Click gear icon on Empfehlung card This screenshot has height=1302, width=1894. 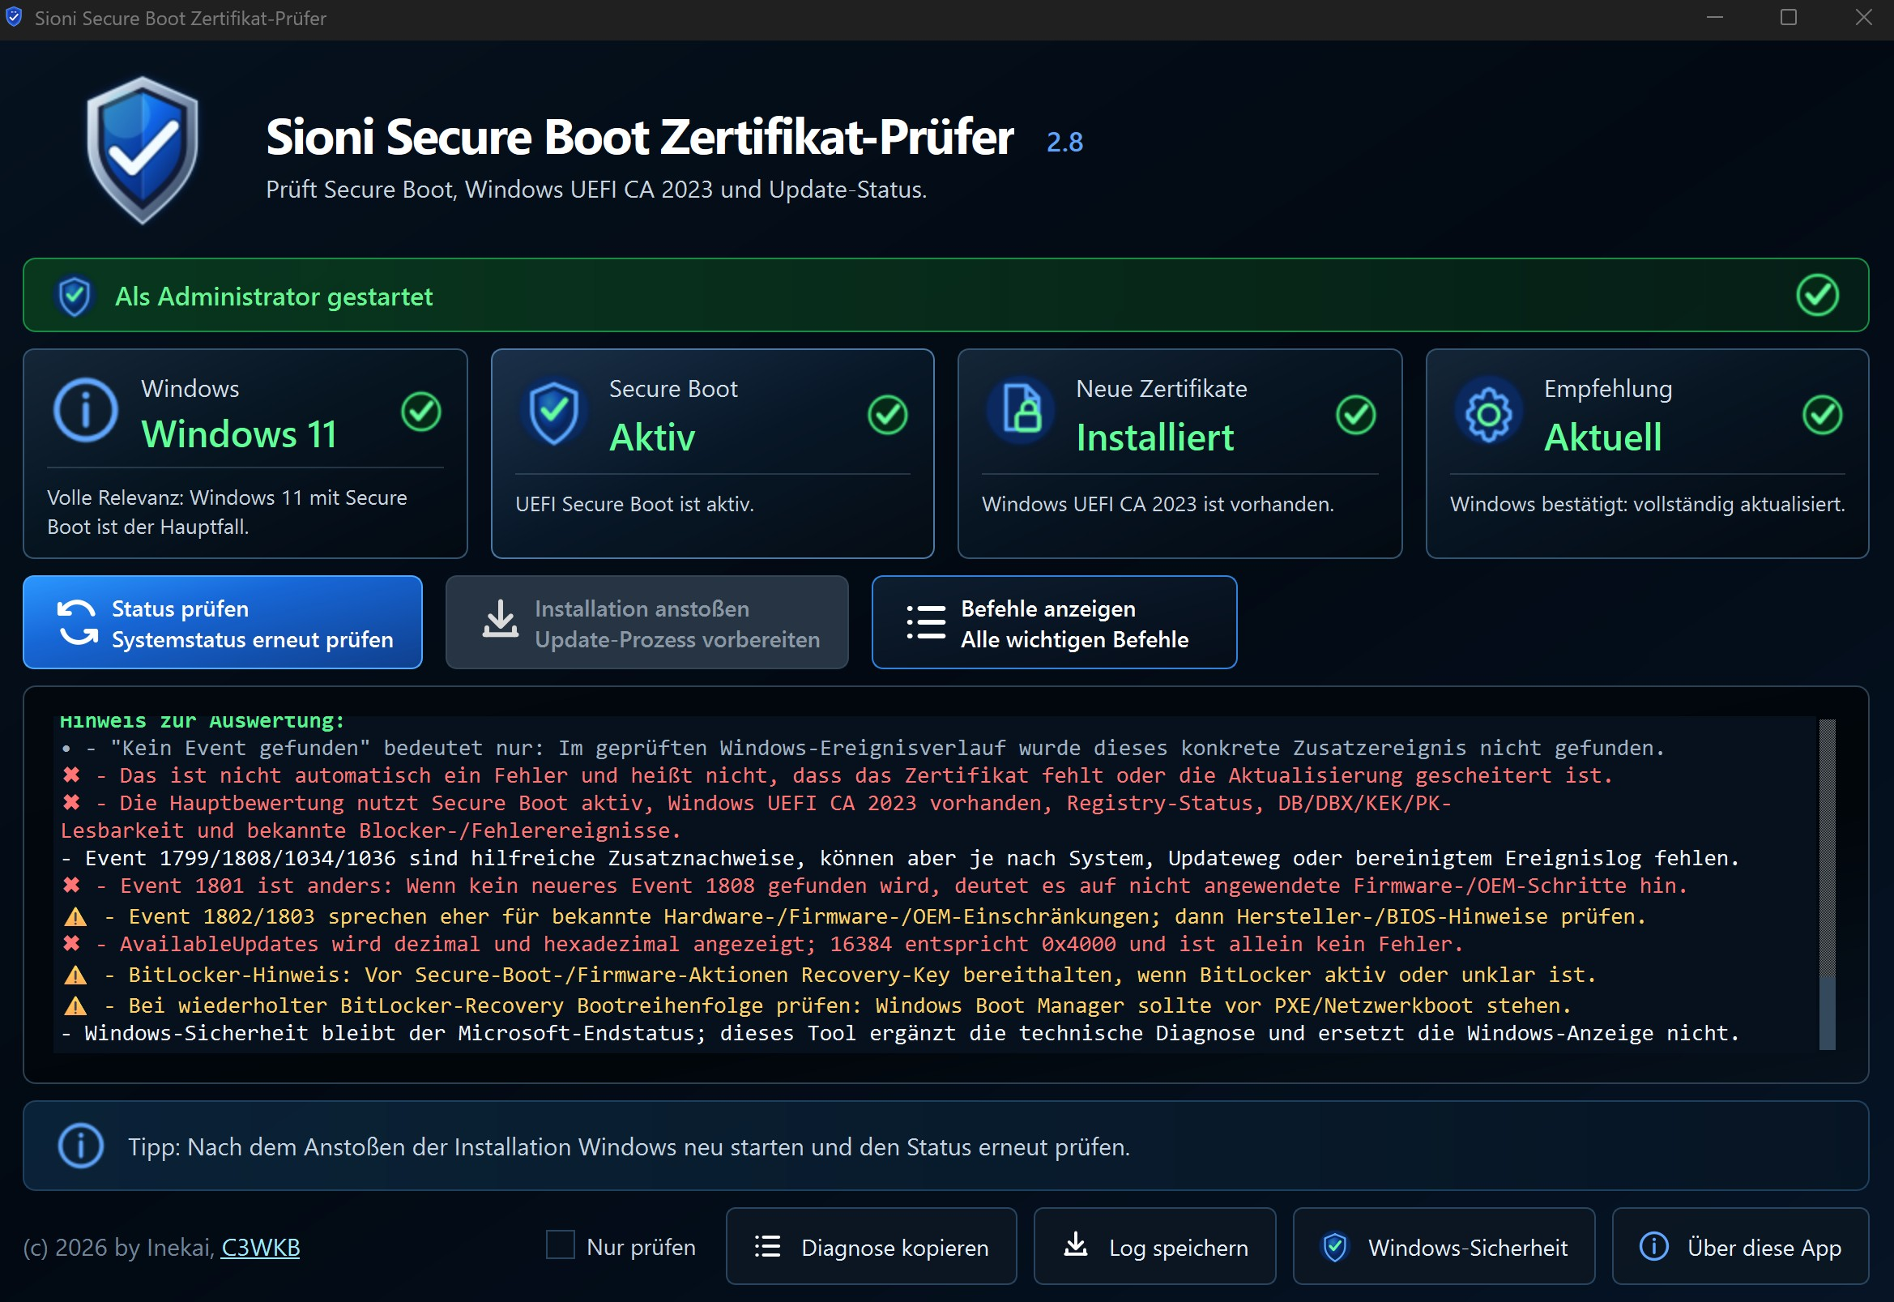(x=1489, y=416)
